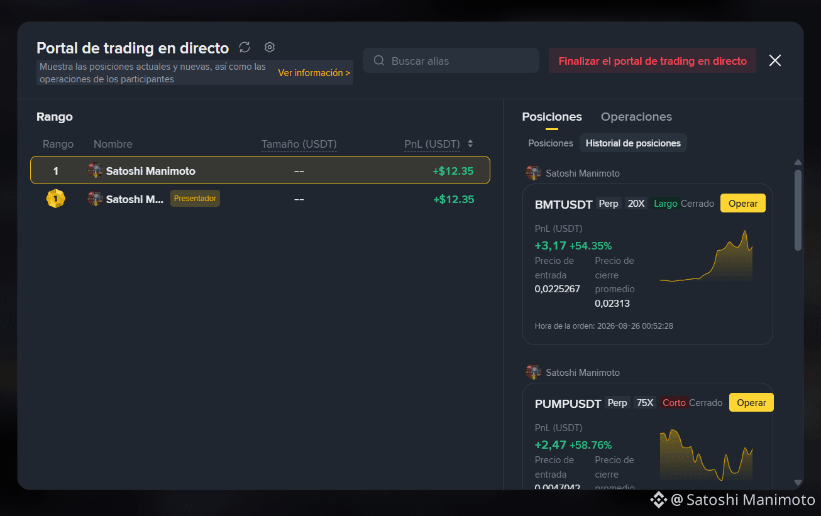Screen dimensions: 821x516
Task: Click the Nombre column header
Action: (x=113, y=144)
